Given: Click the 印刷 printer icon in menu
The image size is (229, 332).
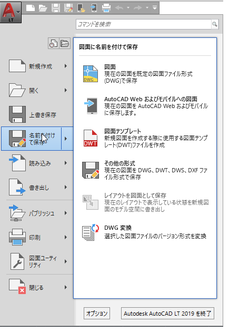Looking at the screenshot, I should pos(17,237).
